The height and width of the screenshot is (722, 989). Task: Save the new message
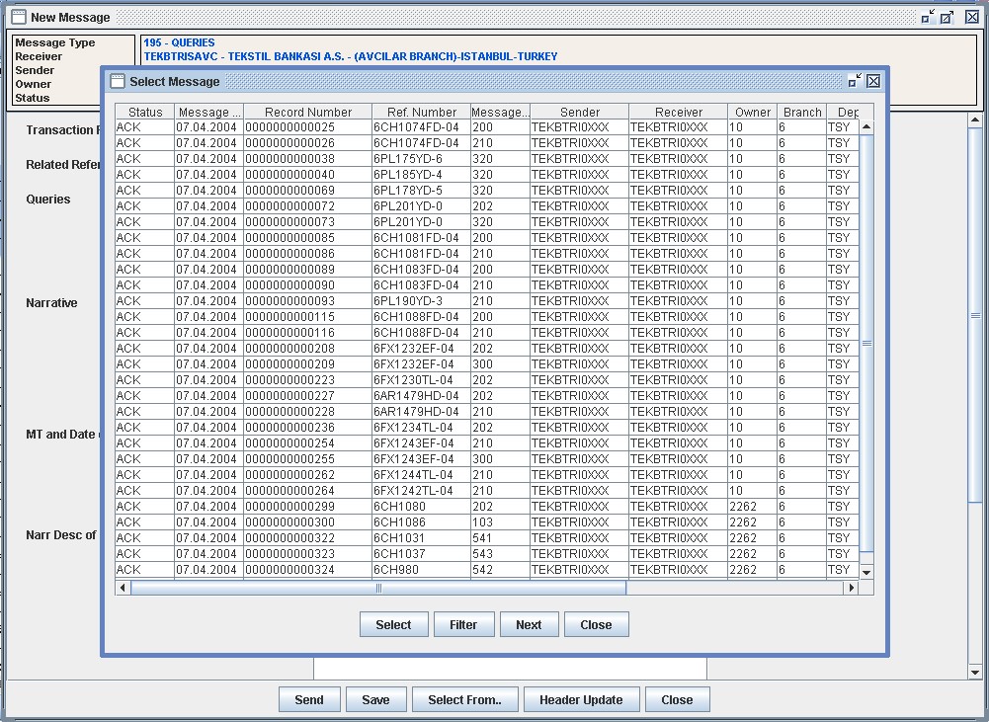tap(375, 699)
